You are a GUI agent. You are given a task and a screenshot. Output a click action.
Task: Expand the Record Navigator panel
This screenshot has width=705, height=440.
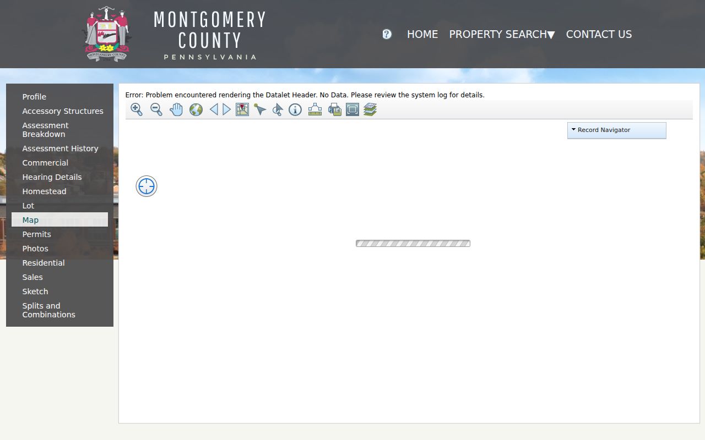coord(617,130)
